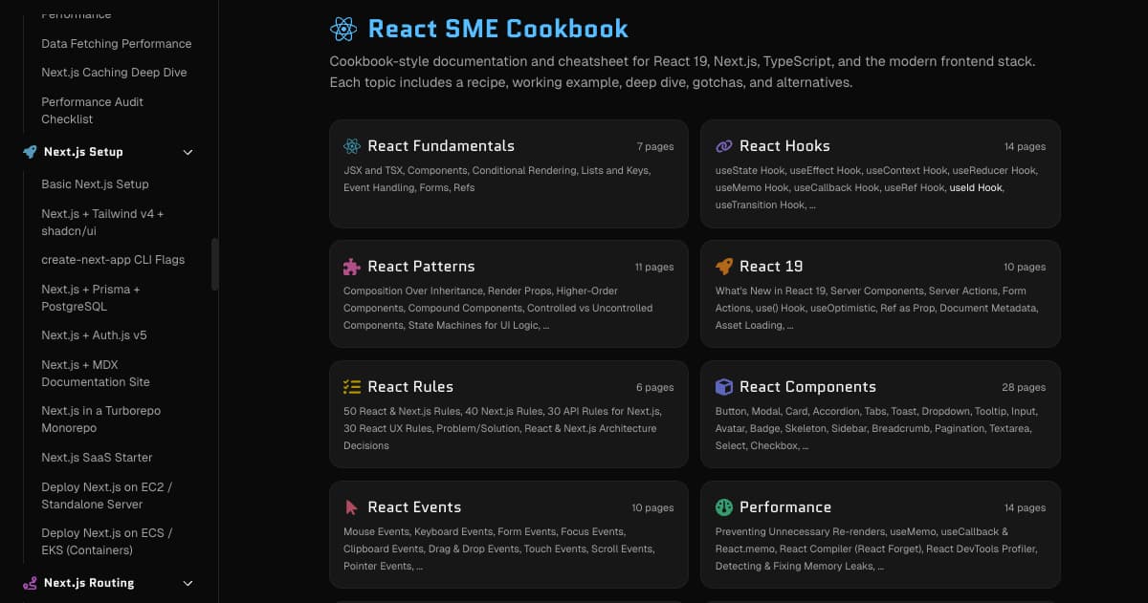Open Performance Audit Checklist in sidebar
Viewport: 1148px width, 603px height.
[92, 111]
